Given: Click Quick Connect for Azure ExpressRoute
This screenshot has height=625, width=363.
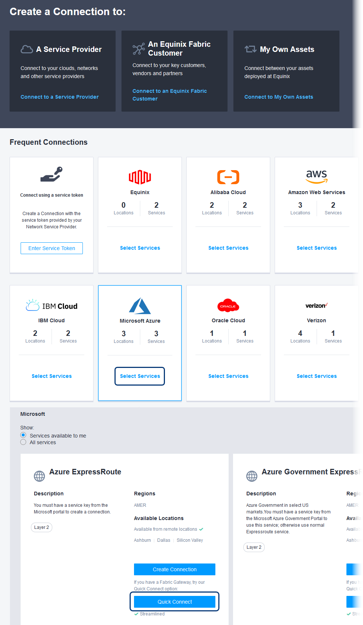Looking at the screenshot, I should (175, 602).
